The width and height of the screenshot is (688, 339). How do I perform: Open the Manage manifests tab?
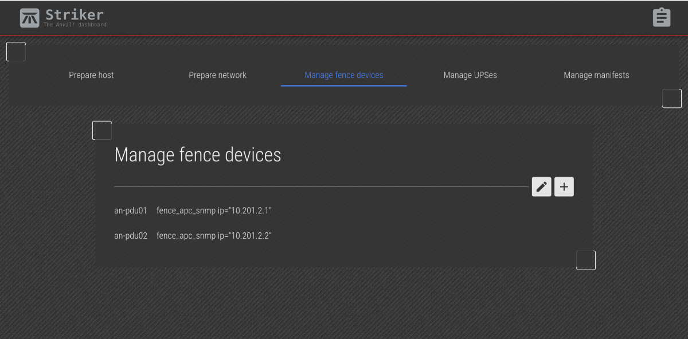[596, 75]
